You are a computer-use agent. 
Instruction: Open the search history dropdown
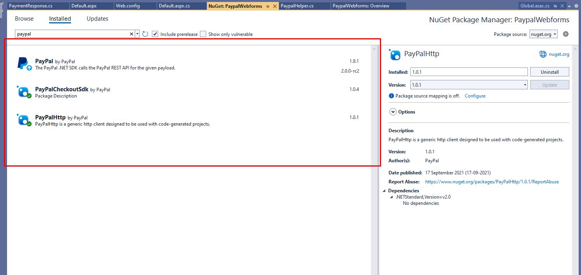(x=137, y=34)
